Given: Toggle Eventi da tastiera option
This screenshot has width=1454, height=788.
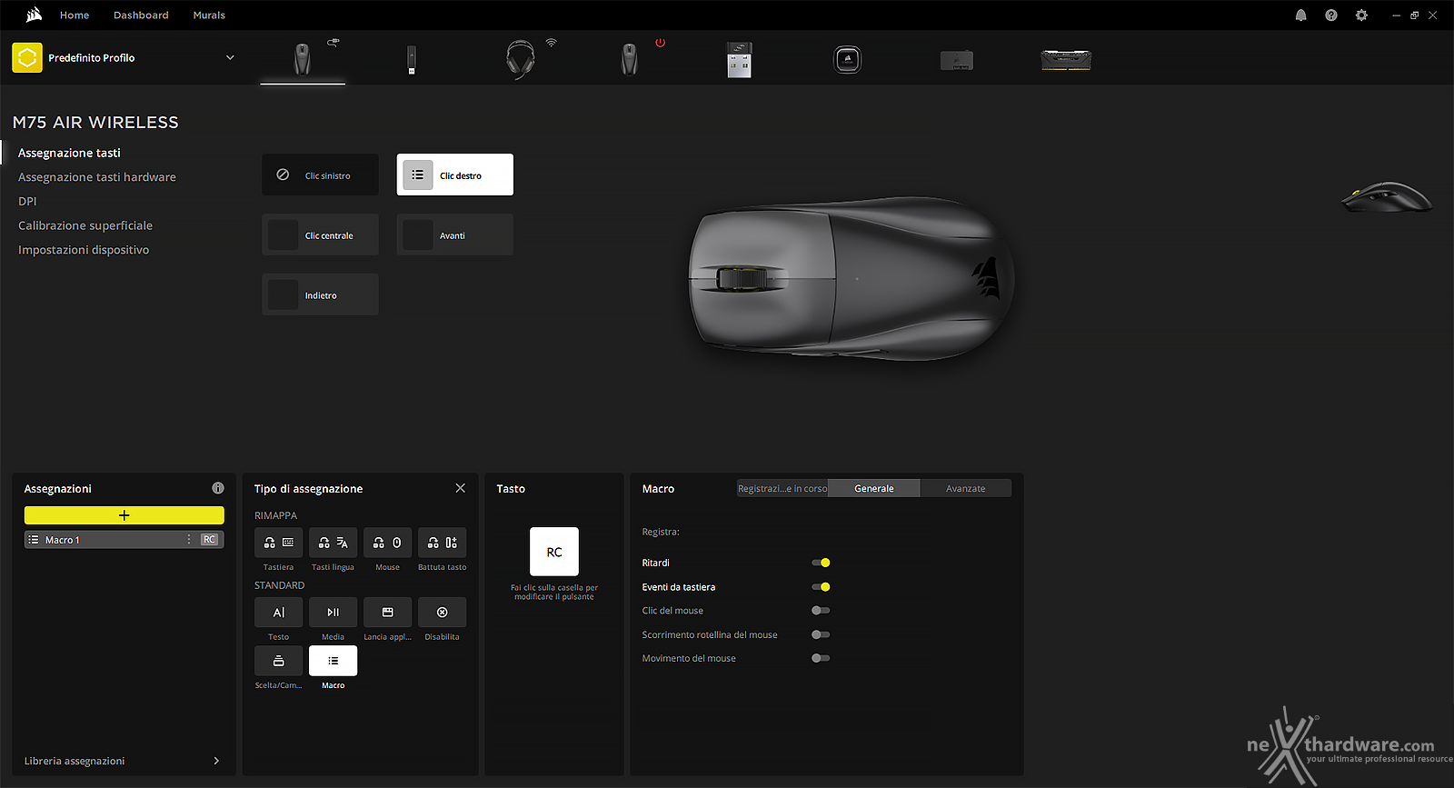Looking at the screenshot, I should coord(821,587).
